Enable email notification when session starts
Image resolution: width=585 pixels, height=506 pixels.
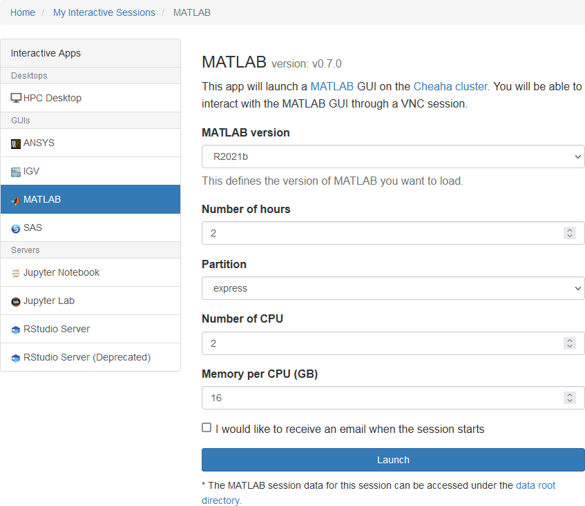click(x=207, y=427)
